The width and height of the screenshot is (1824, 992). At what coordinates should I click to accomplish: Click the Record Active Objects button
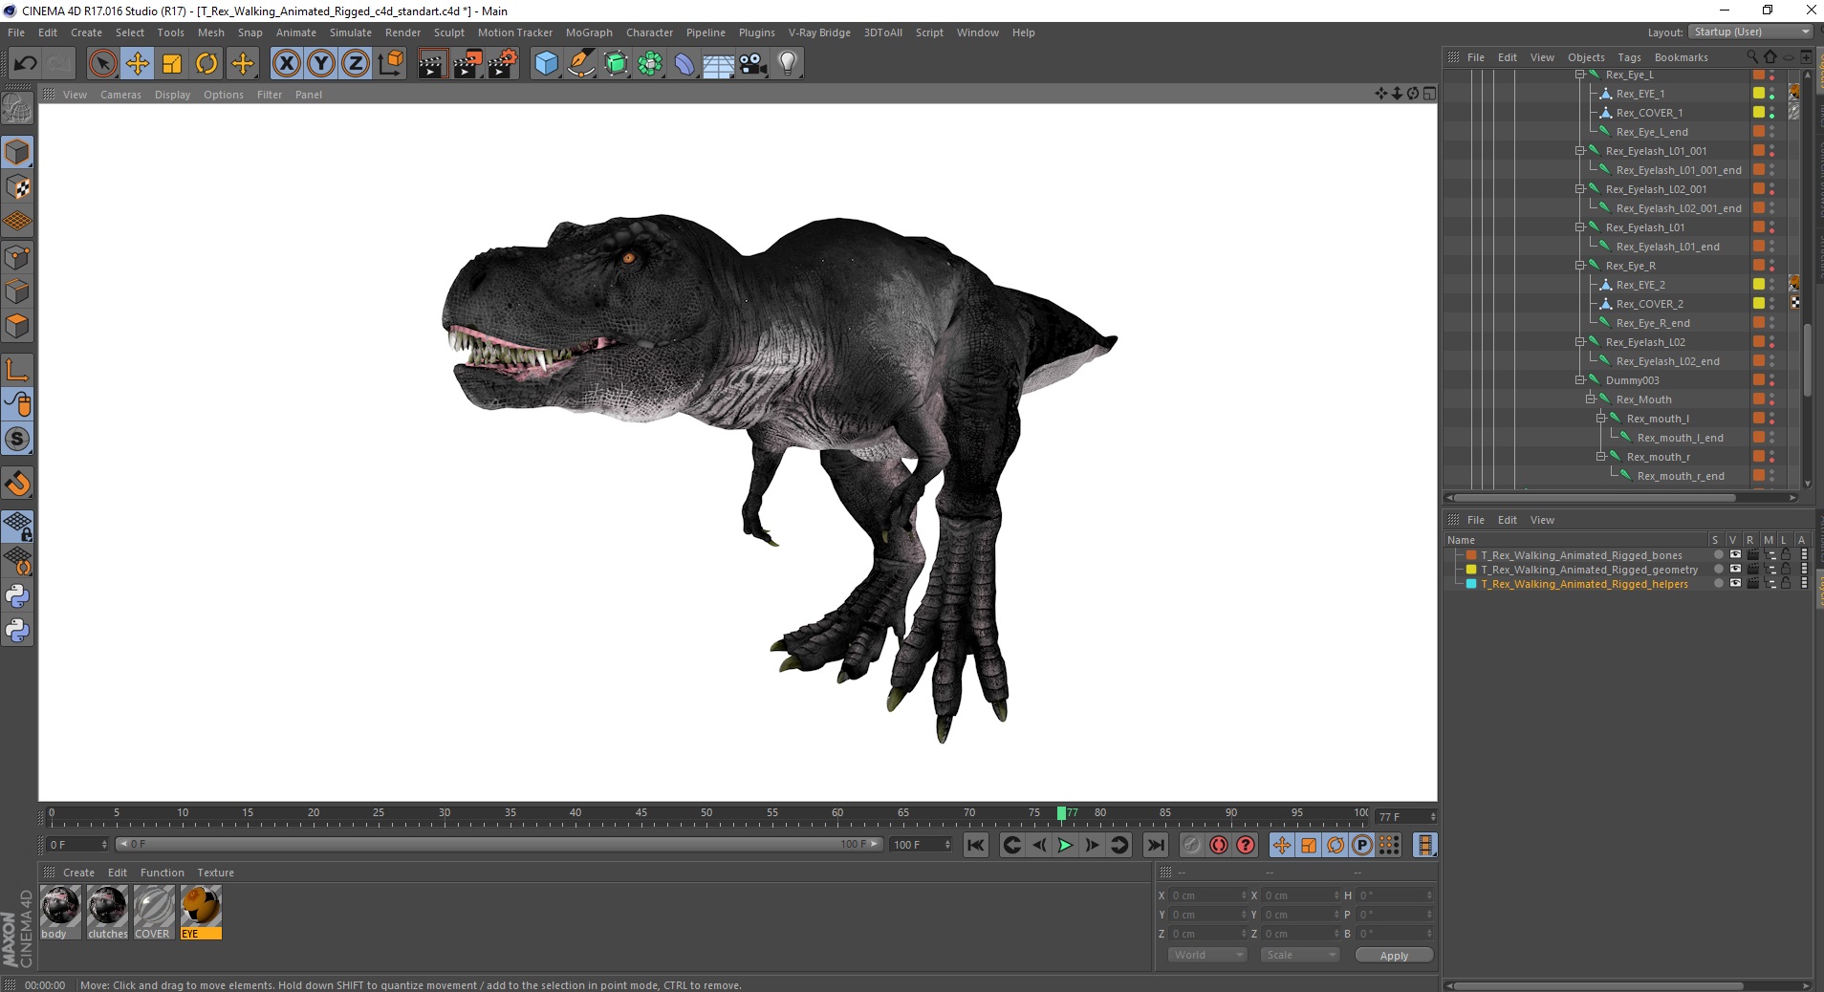click(1191, 845)
